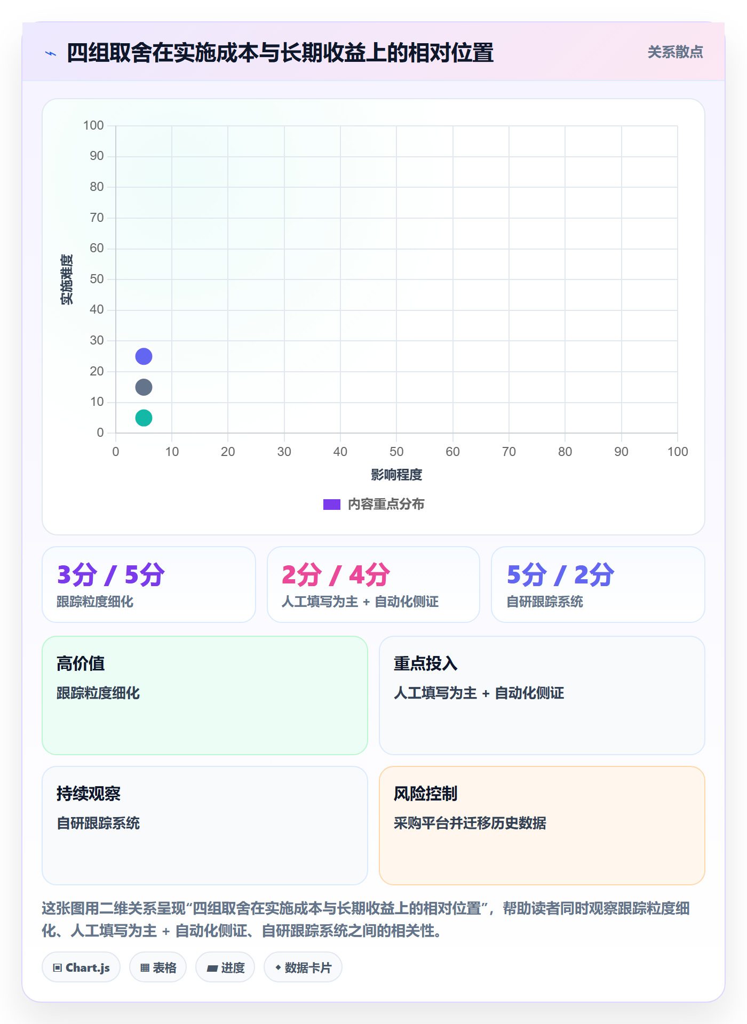747x1024 pixels.
Task: Click the header title starting with "四组取舍在实施成本"
Action: (x=280, y=53)
